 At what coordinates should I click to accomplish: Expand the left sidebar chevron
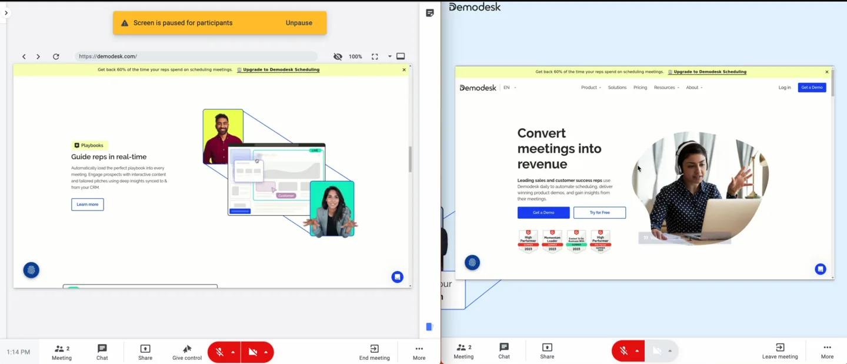(x=6, y=12)
